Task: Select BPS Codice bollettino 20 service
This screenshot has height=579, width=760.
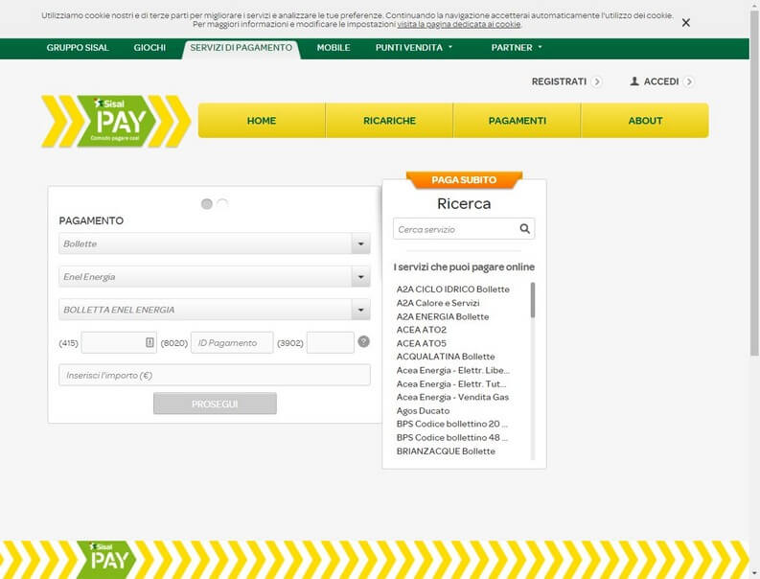Action: click(451, 424)
